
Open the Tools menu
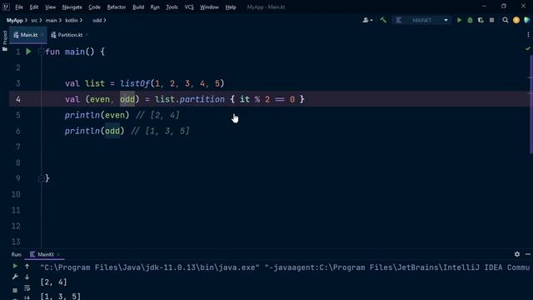click(x=172, y=7)
